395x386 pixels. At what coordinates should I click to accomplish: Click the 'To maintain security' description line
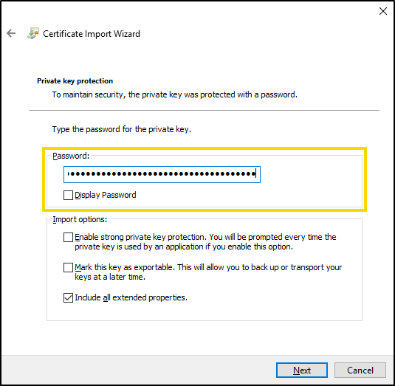pyautogui.click(x=175, y=94)
